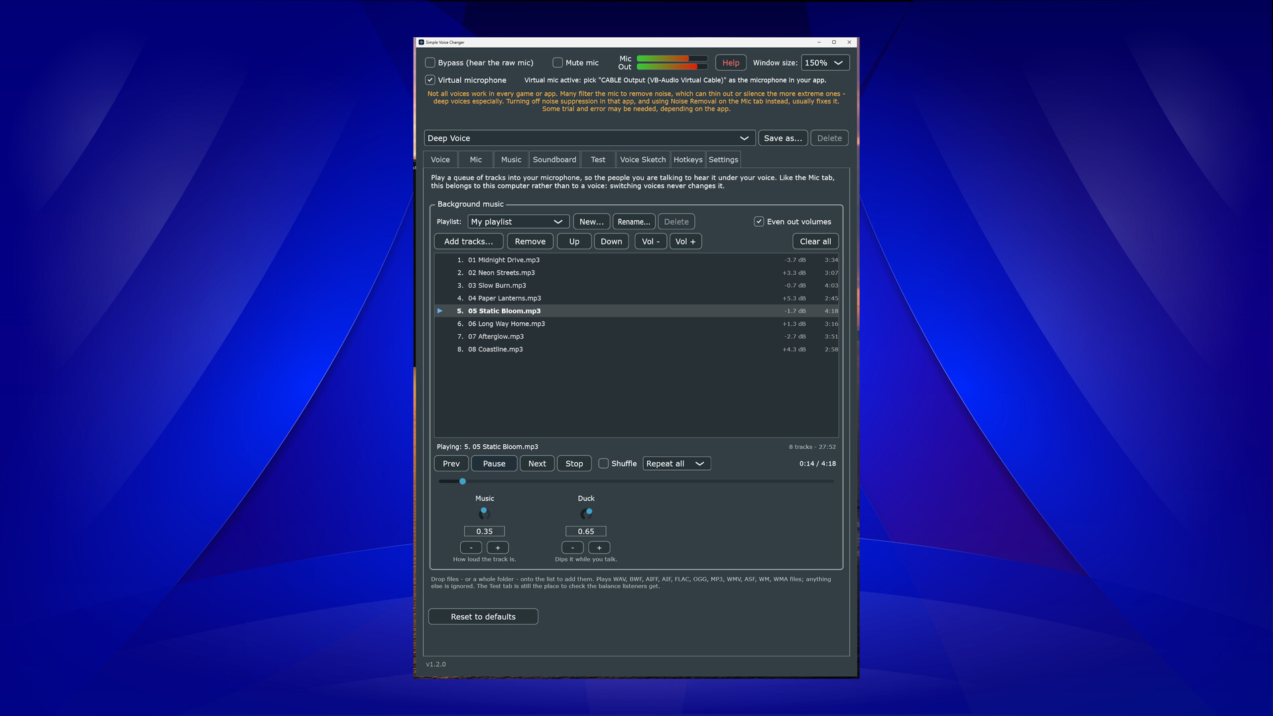The height and width of the screenshot is (716, 1273).
Task: Open the Hotkeys tab
Action: (x=688, y=160)
